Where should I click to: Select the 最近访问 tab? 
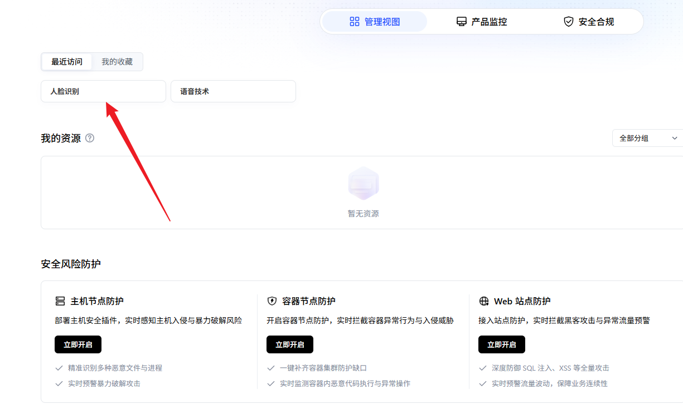(x=67, y=62)
